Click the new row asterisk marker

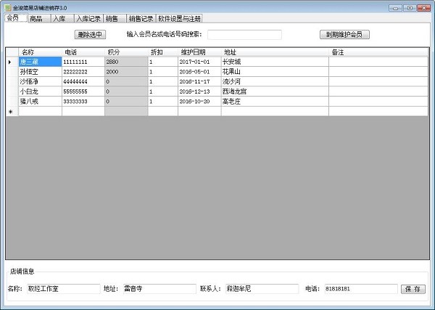[x=11, y=112]
